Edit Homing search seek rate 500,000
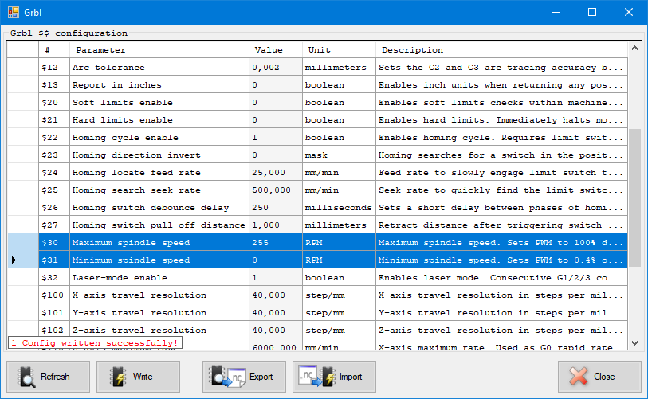Image resolution: width=648 pixels, height=399 pixels. pyautogui.click(x=276, y=190)
